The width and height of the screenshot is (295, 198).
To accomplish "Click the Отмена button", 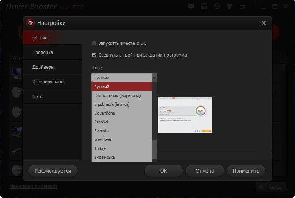I will pos(205,171).
